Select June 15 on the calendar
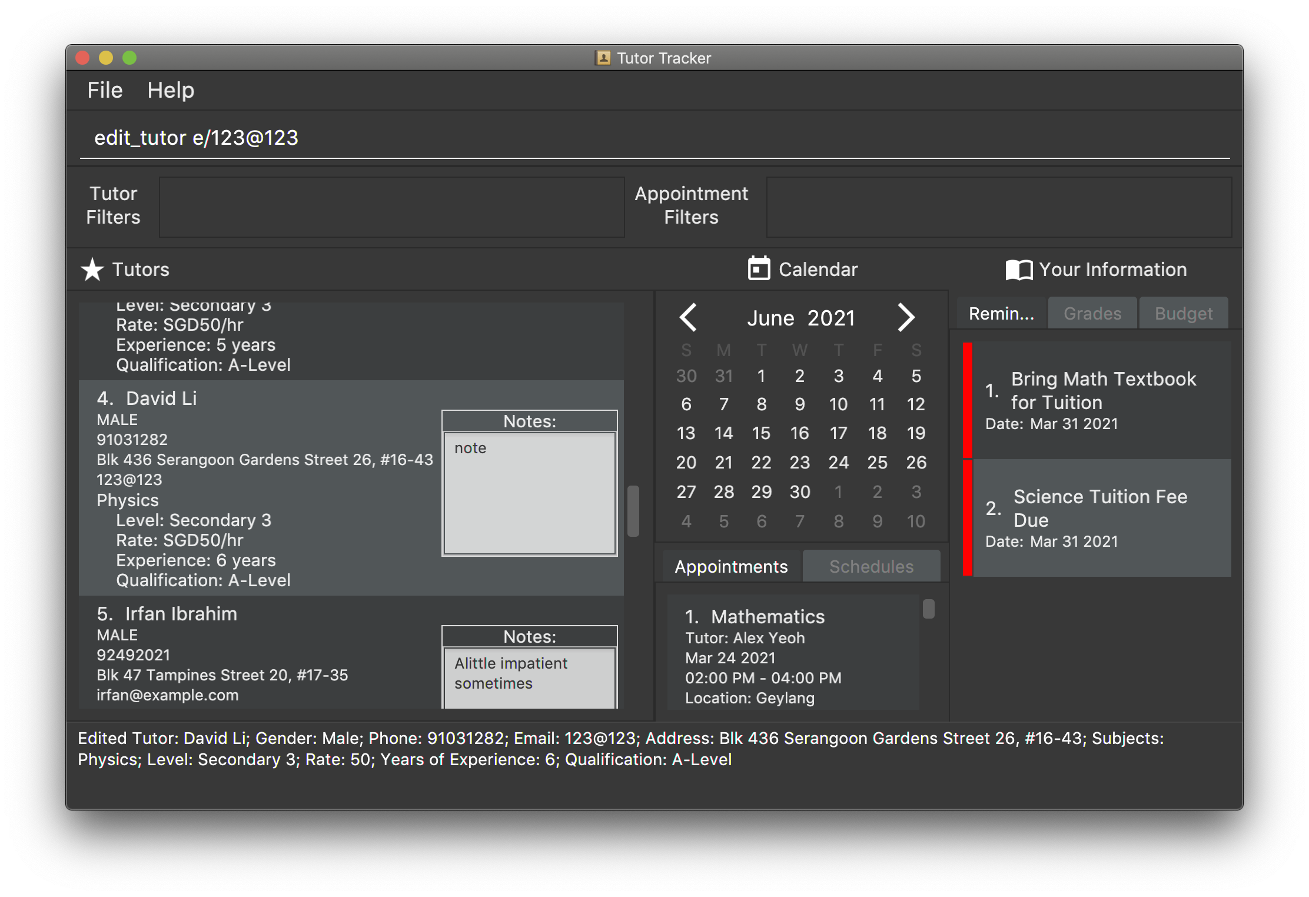 [x=761, y=433]
